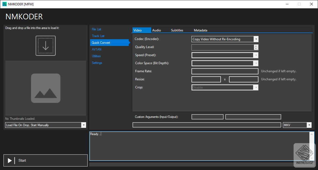Decrease Quality Level with down arrow
This screenshot has height=170, width=318.
point(256,49)
